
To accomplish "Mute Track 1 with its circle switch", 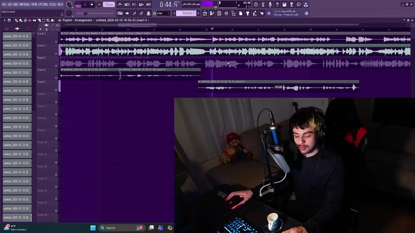I will pyautogui.click(x=56, y=41).
